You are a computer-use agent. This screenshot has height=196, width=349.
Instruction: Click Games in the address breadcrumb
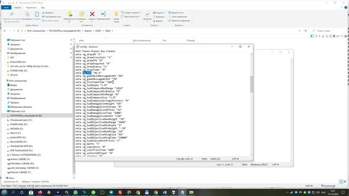pyautogui.click(x=88, y=30)
